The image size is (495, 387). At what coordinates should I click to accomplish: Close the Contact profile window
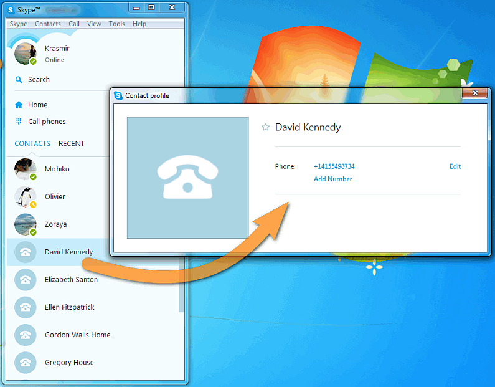(475, 93)
